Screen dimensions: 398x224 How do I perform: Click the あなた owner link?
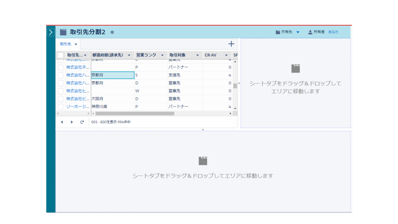[333, 32]
